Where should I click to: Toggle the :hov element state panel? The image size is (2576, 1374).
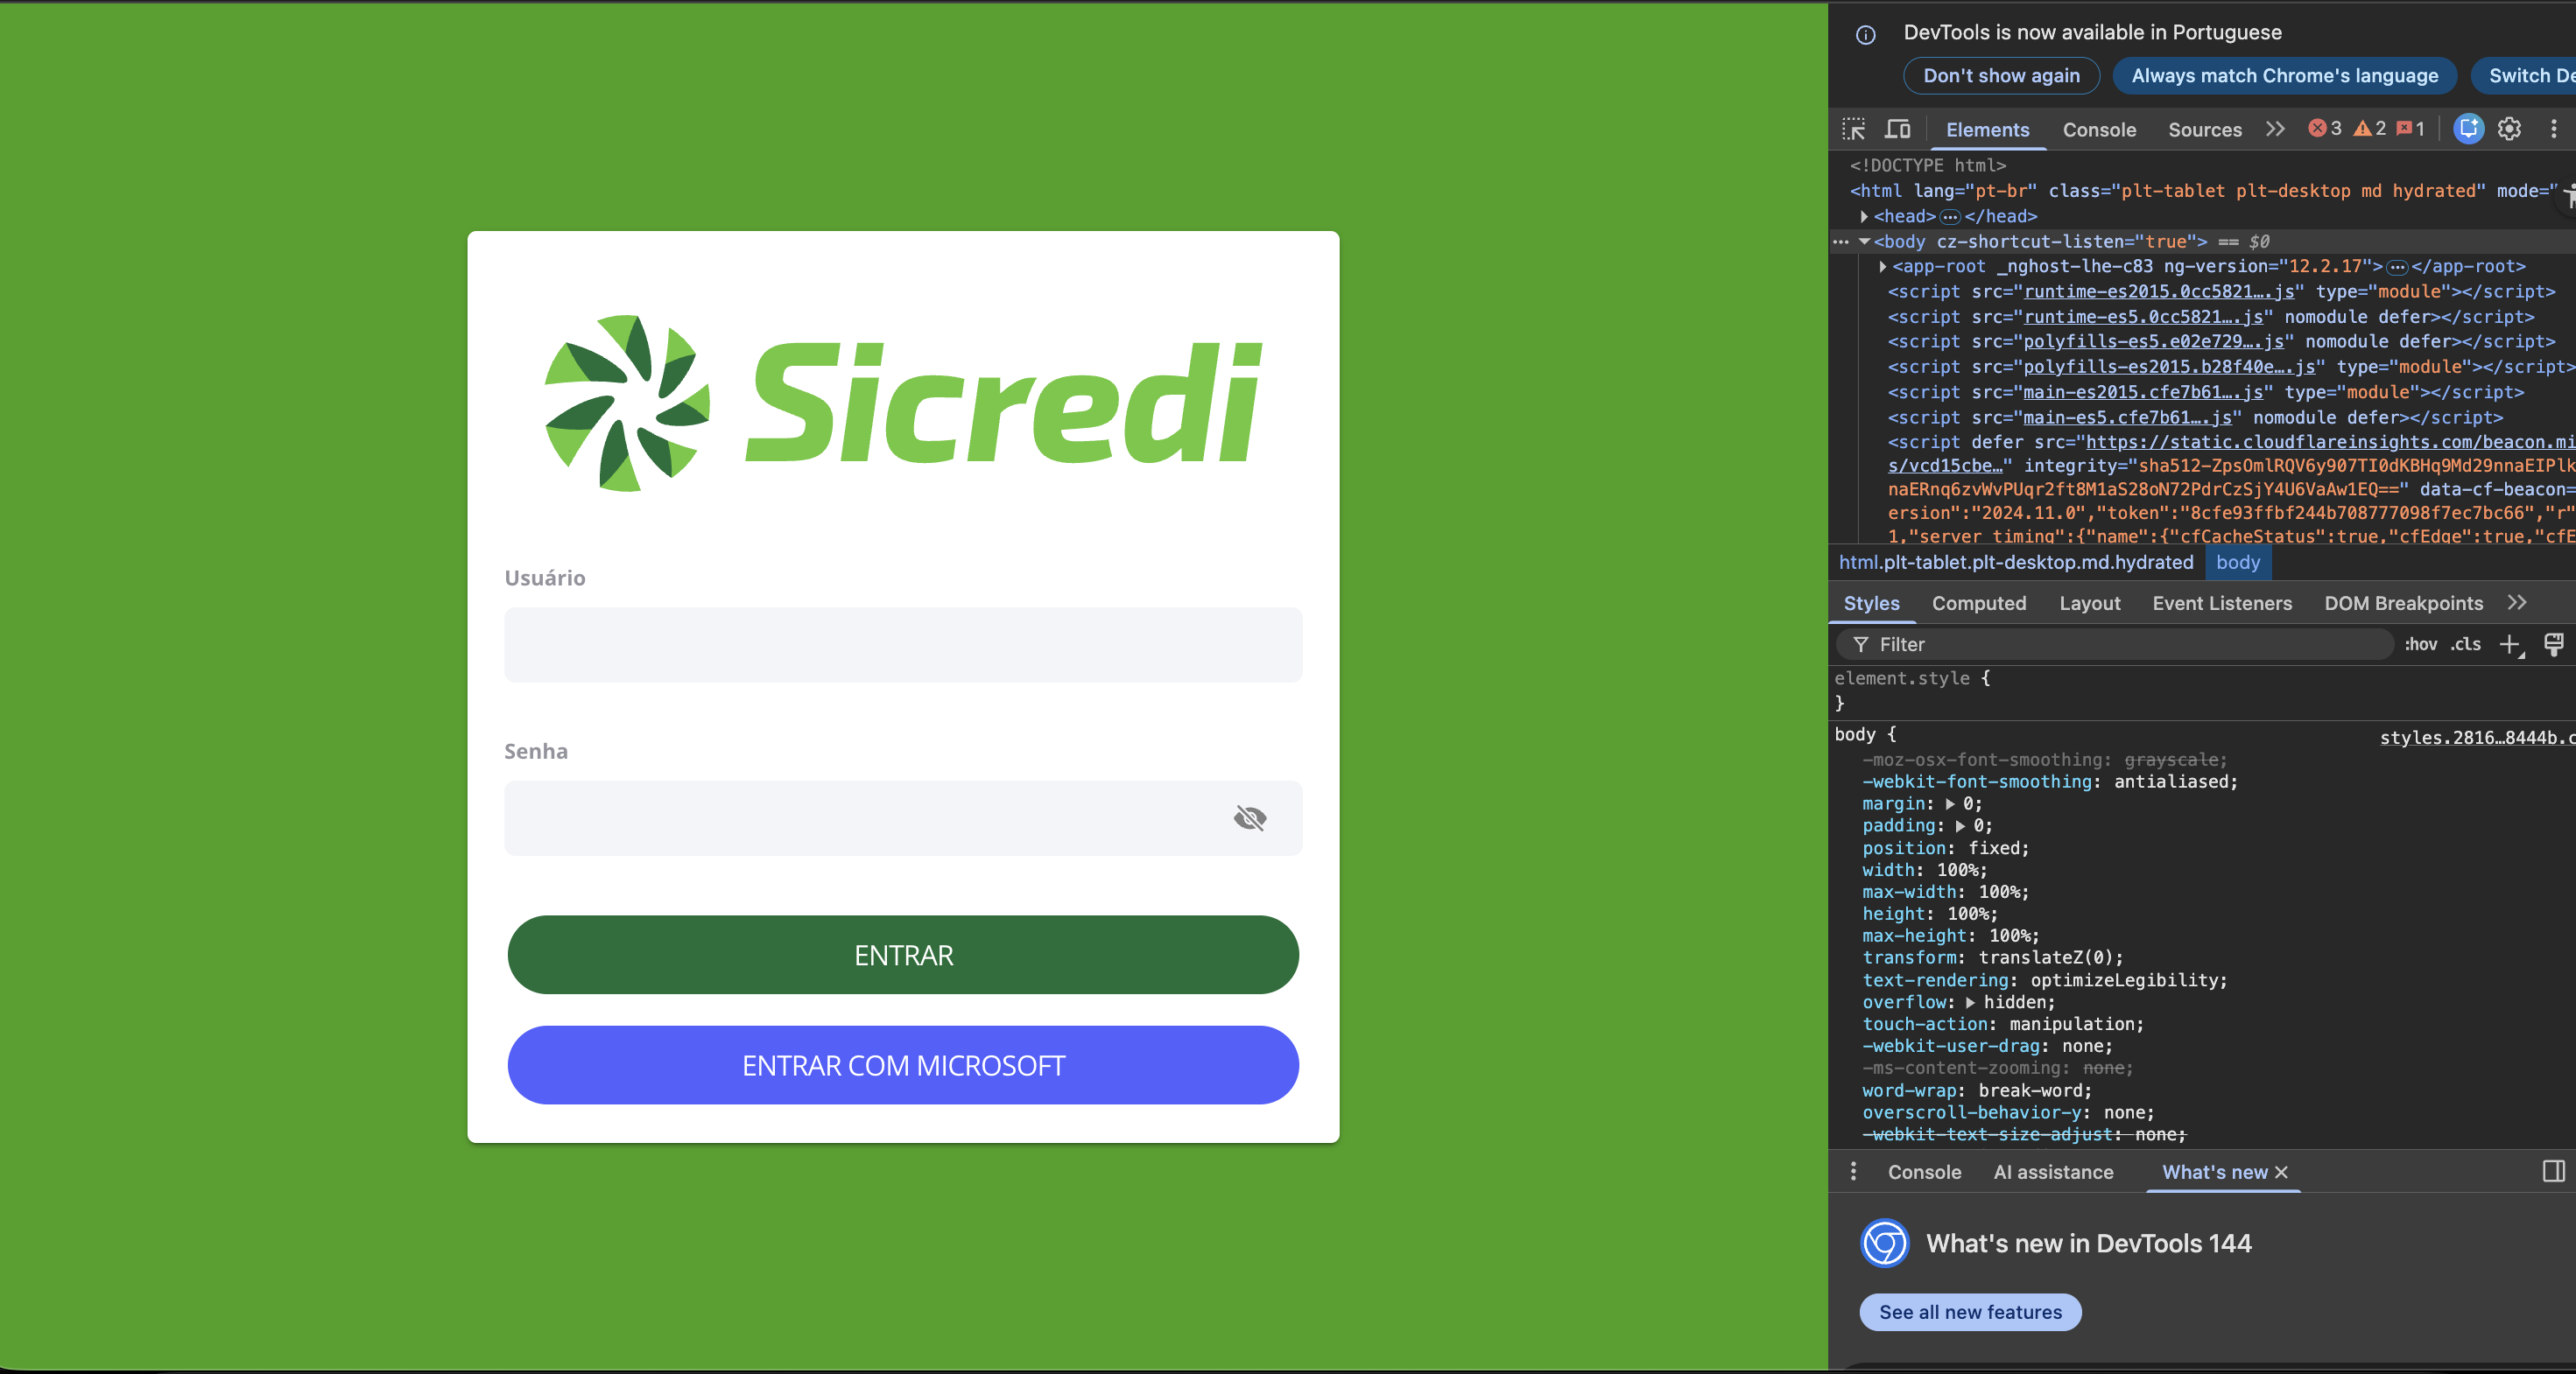2420,644
